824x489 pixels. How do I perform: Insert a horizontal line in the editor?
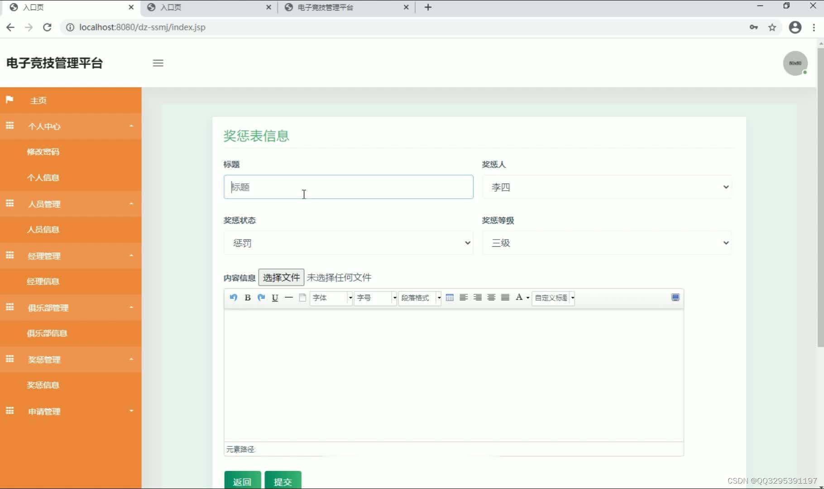[x=288, y=297]
